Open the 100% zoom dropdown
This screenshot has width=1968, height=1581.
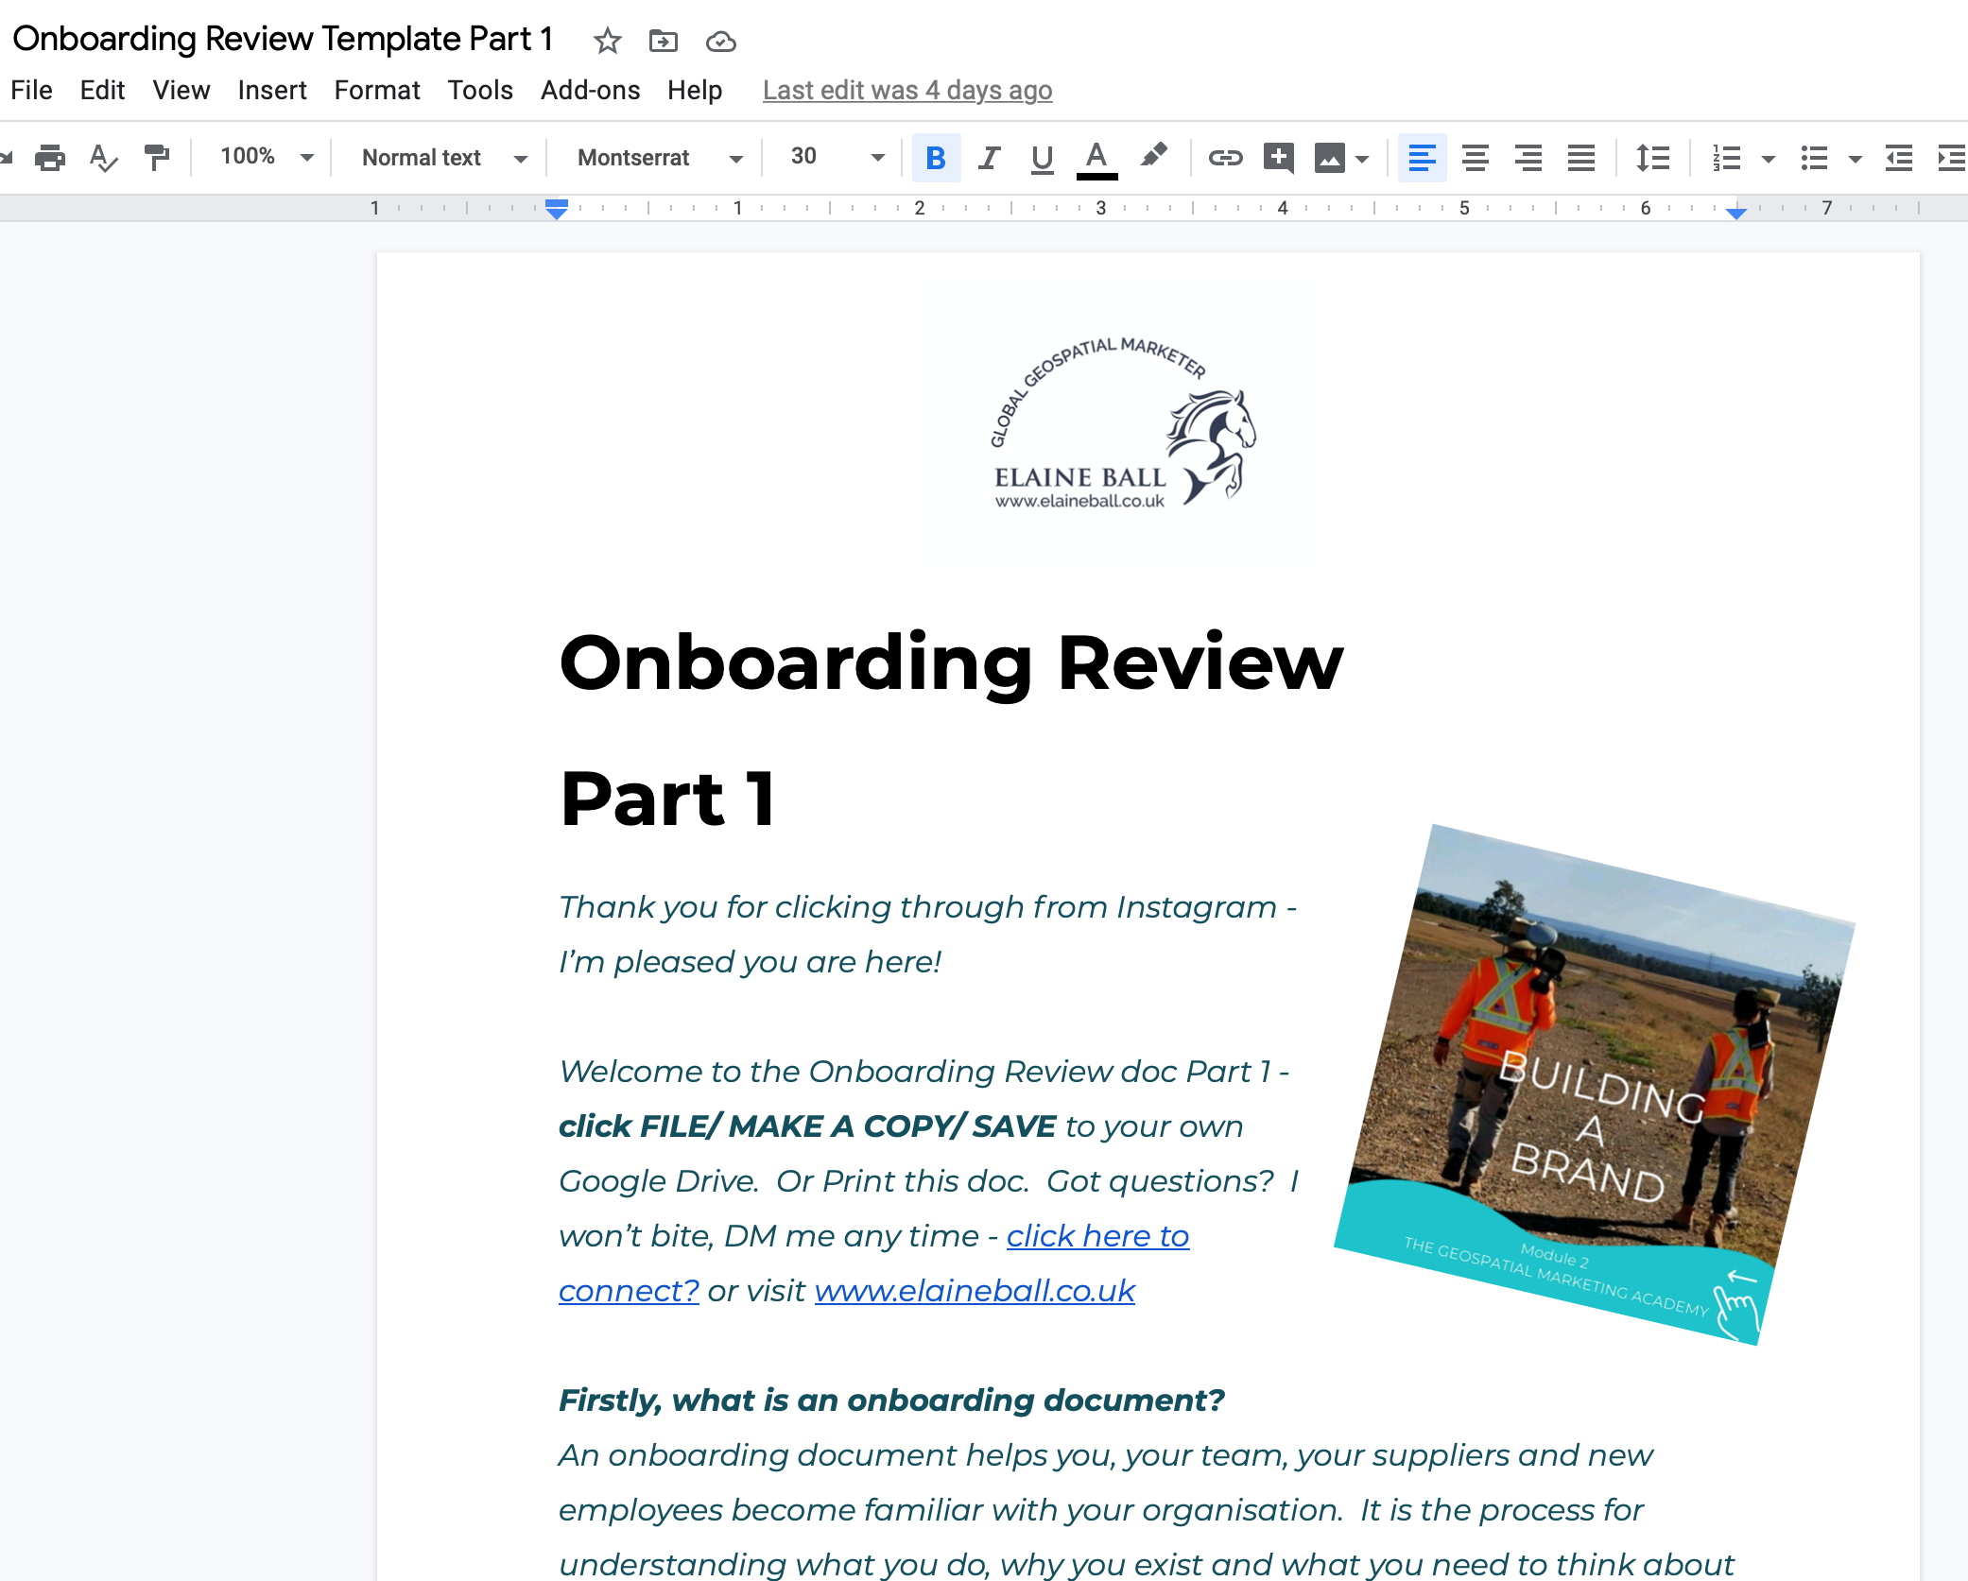pyautogui.click(x=267, y=157)
